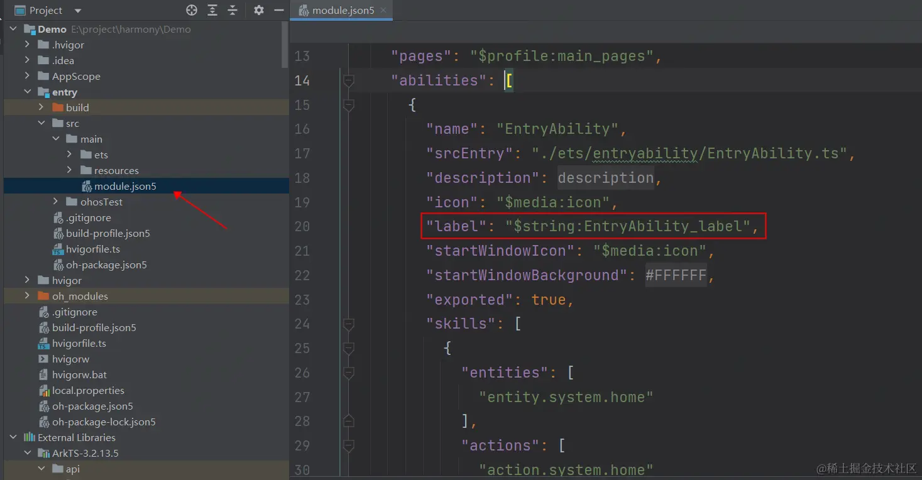Click the local.properties file icon
922x480 pixels.
tap(43, 390)
